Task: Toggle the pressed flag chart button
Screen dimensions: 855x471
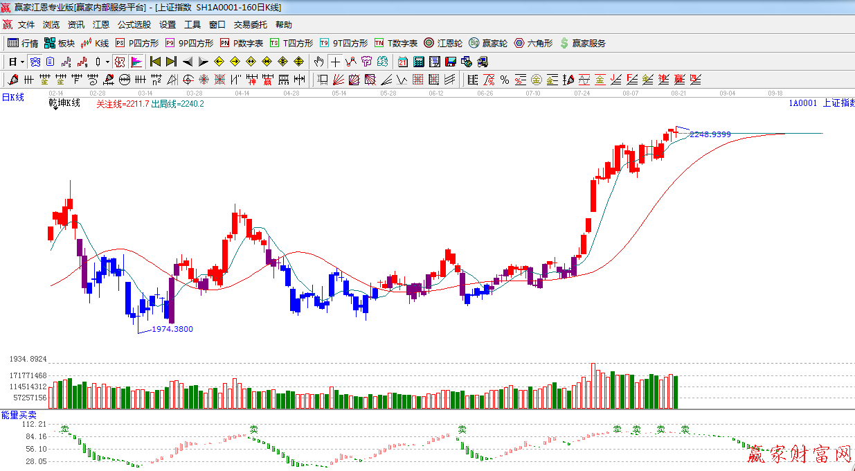Action: [x=136, y=62]
